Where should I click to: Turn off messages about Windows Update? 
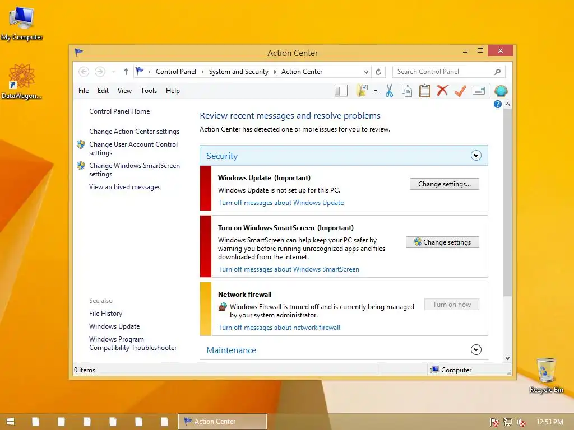coord(281,203)
